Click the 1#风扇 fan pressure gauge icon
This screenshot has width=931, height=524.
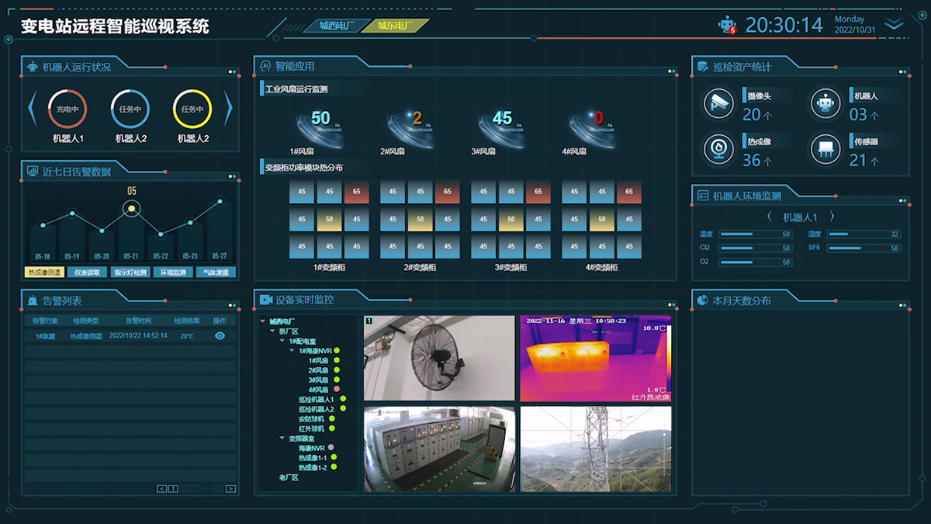coord(319,124)
